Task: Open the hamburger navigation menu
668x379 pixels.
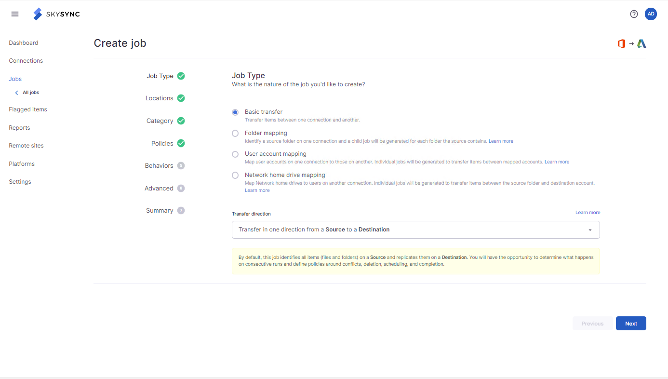Action: tap(15, 14)
